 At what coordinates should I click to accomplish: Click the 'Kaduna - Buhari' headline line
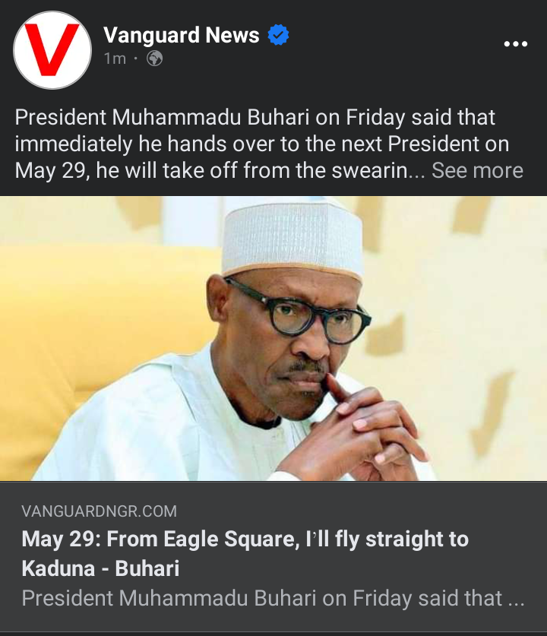pyautogui.click(x=100, y=568)
